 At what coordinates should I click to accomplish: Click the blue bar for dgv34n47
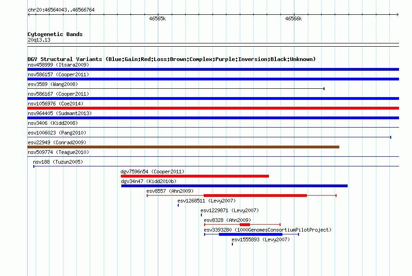tap(234, 186)
